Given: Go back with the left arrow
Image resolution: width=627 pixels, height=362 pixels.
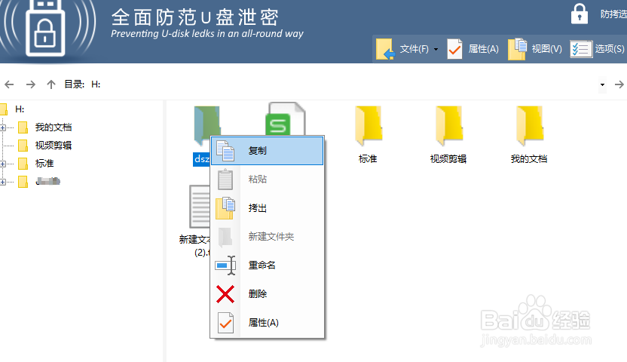Looking at the screenshot, I should pos(9,84).
